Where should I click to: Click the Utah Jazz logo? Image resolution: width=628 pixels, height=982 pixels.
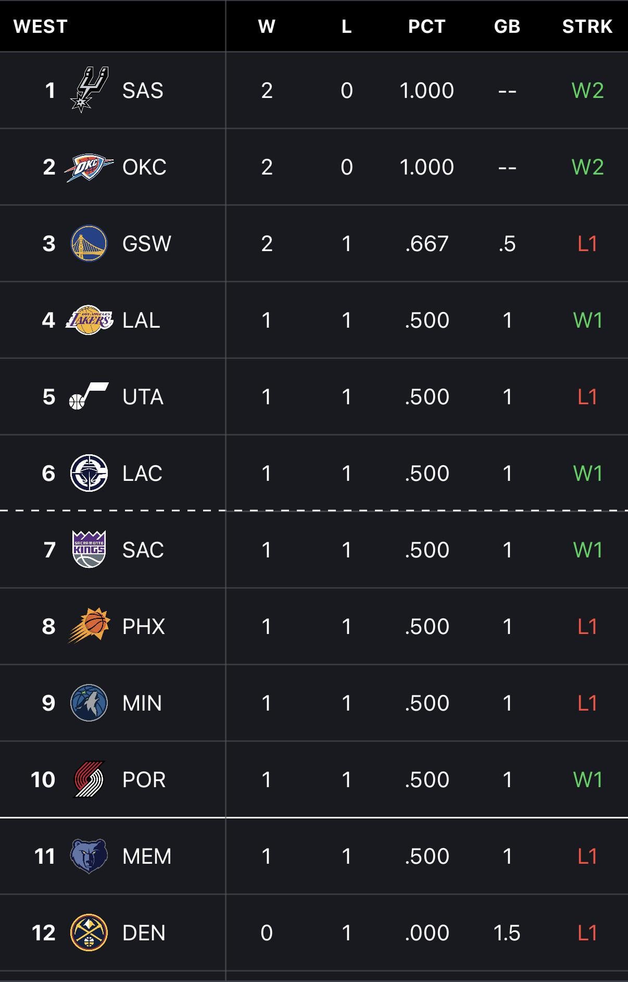pos(89,396)
